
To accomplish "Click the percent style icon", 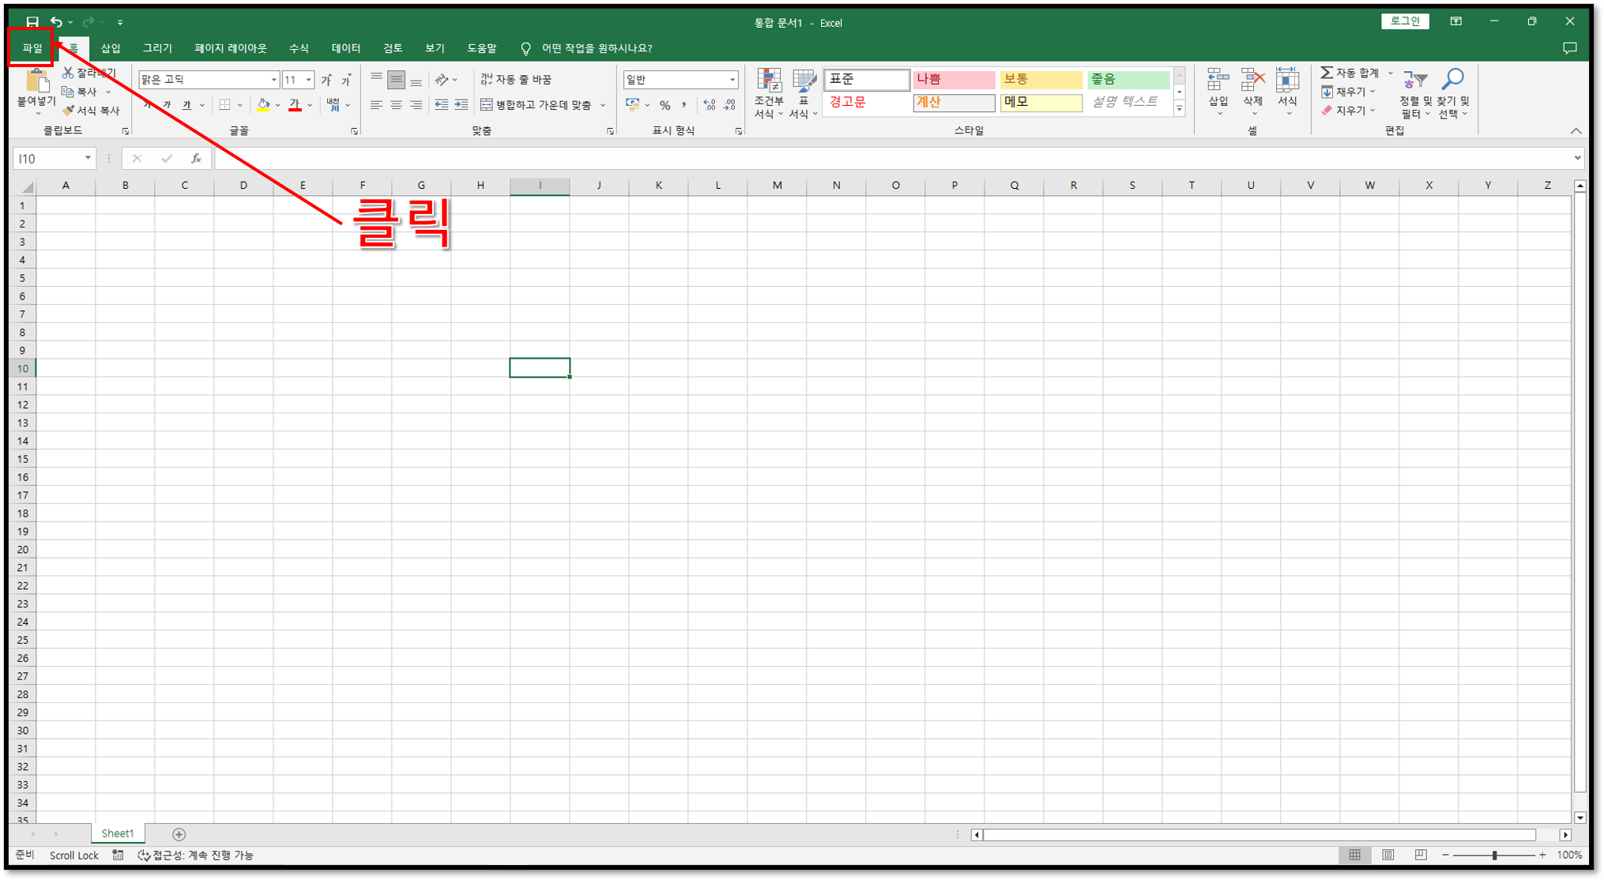I will point(665,105).
